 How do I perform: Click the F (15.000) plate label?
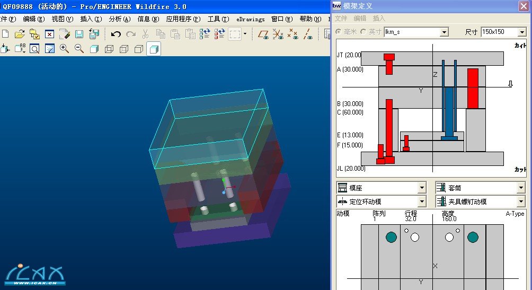(350, 145)
